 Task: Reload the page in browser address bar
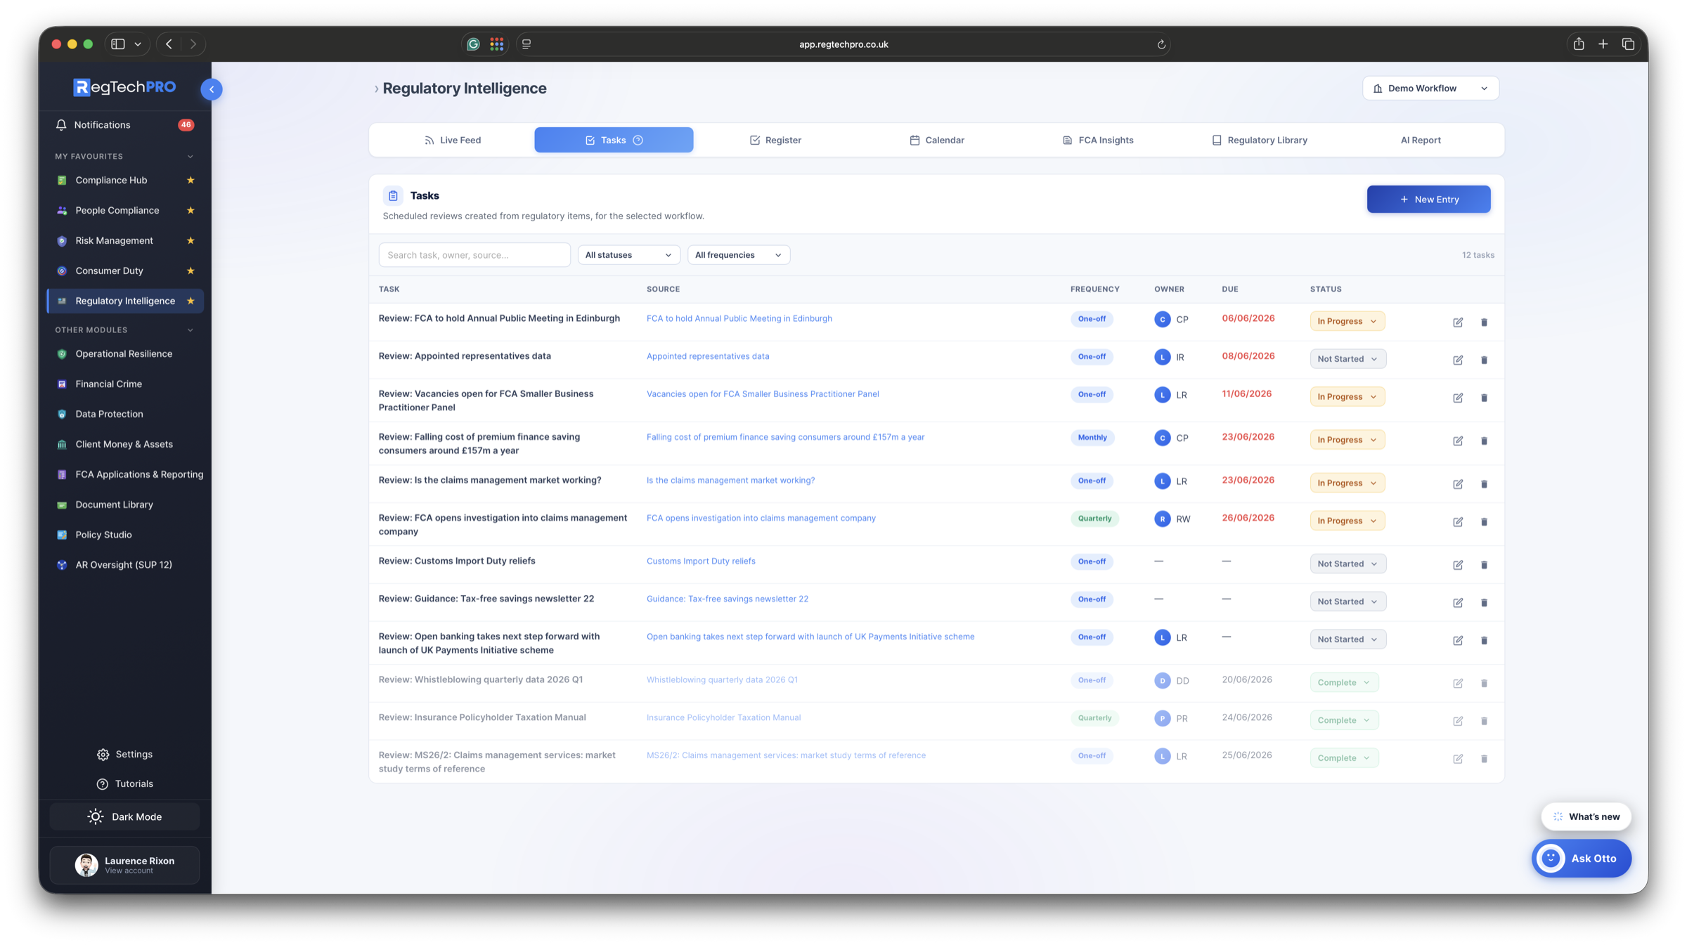(x=1161, y=44)
